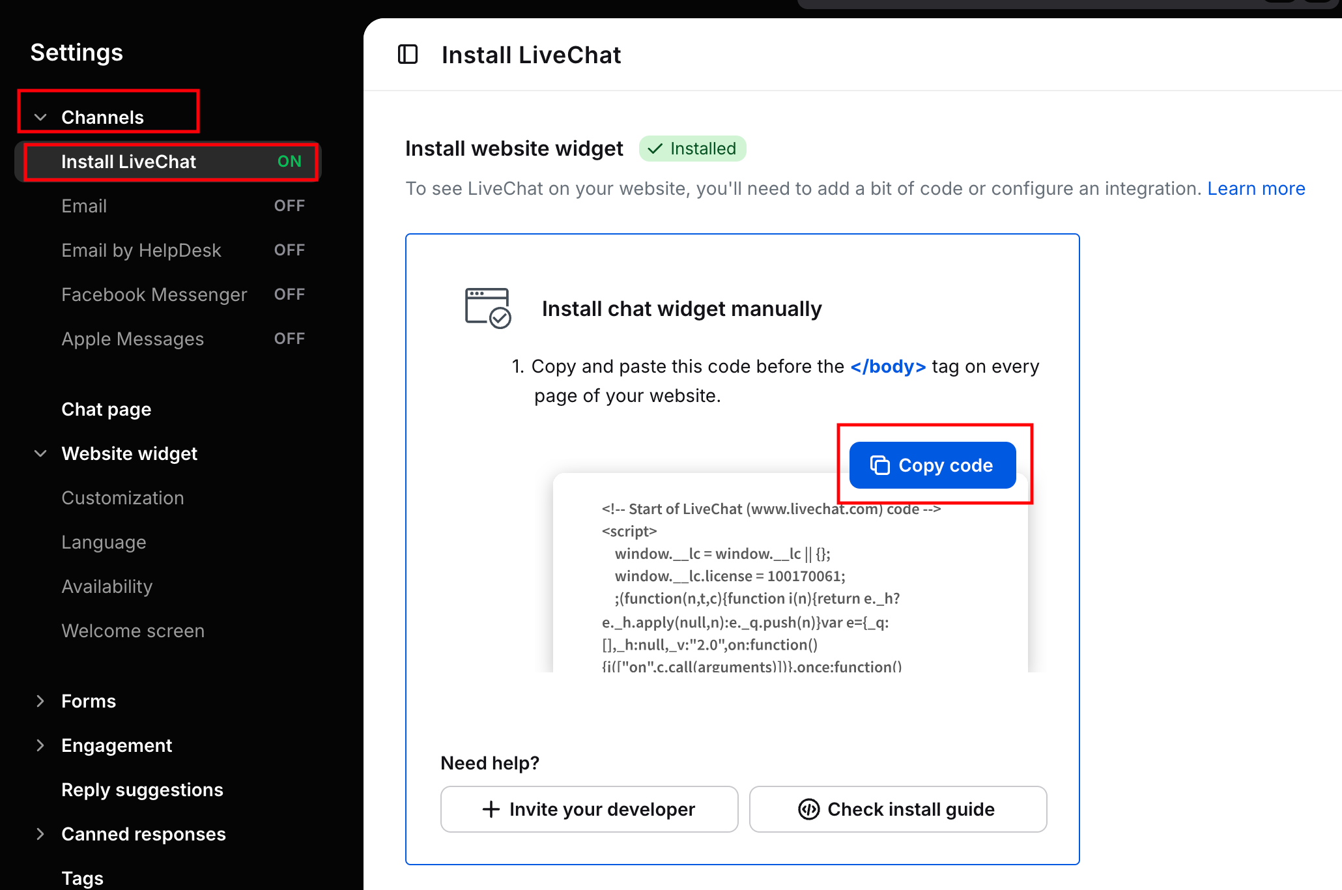Open Email by HelpDesk settings

[x=168, y=250]
